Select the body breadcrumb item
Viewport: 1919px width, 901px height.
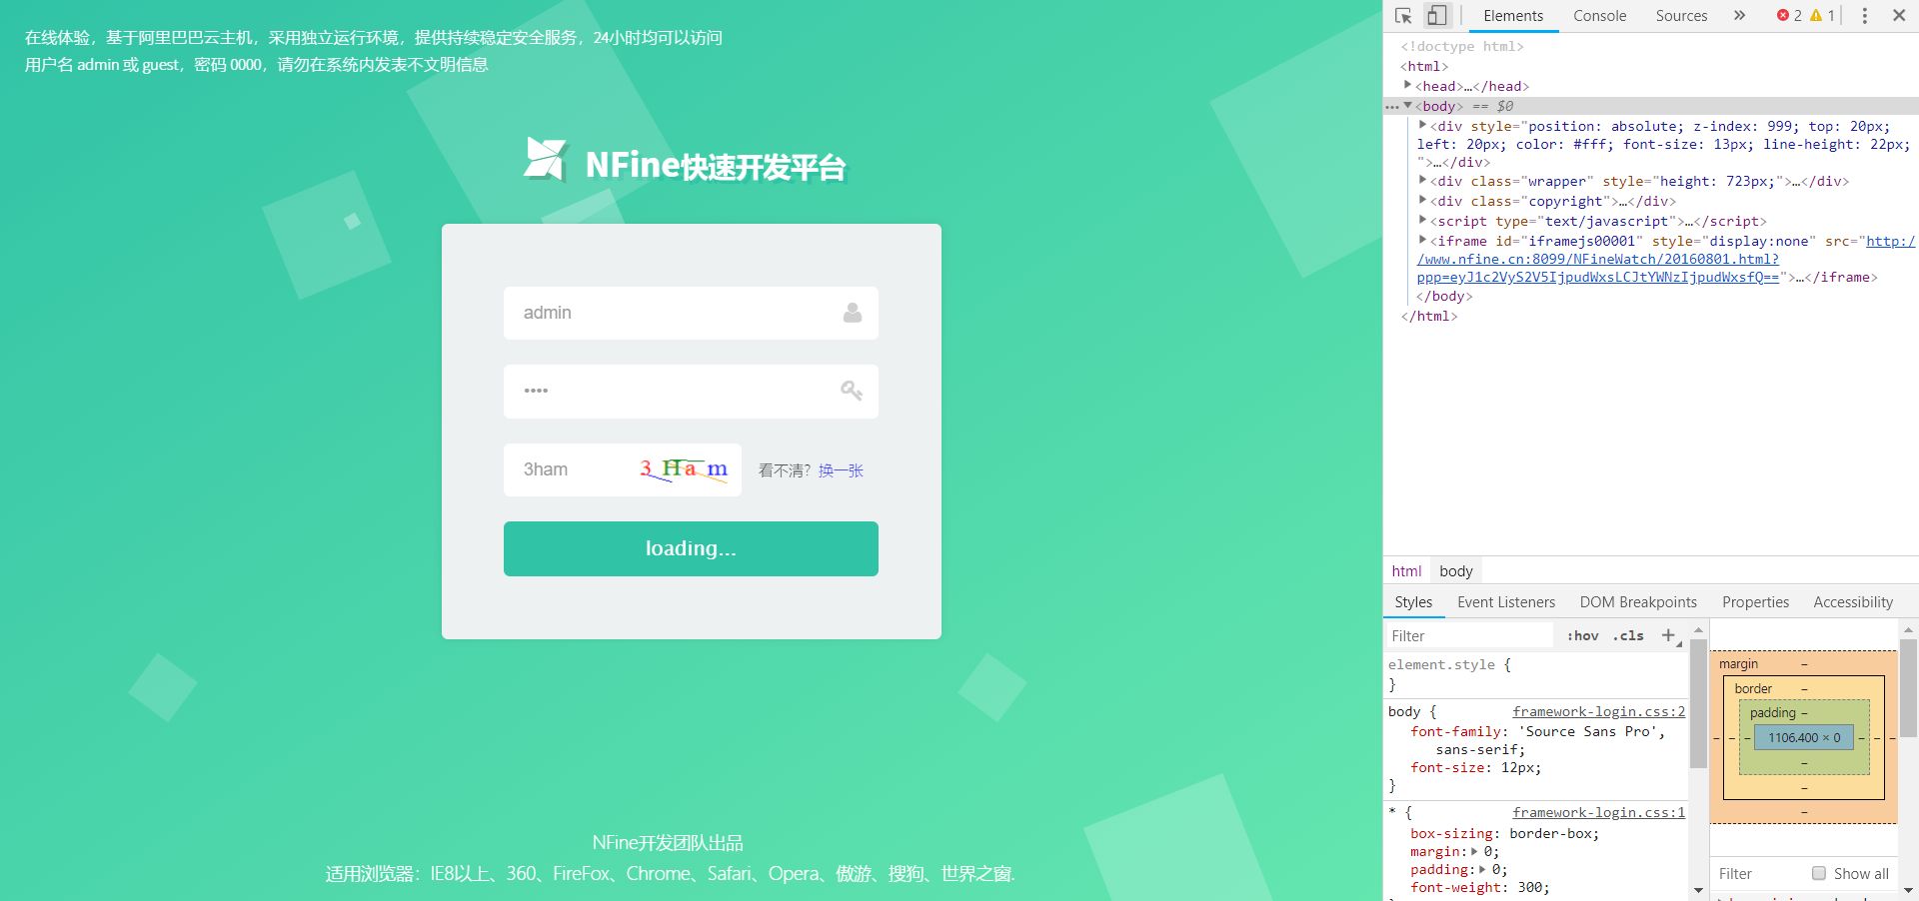1456,571
